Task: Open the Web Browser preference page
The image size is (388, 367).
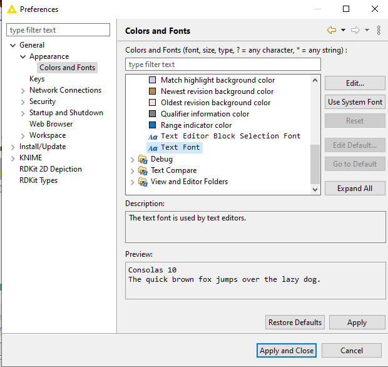Action: 51,124
